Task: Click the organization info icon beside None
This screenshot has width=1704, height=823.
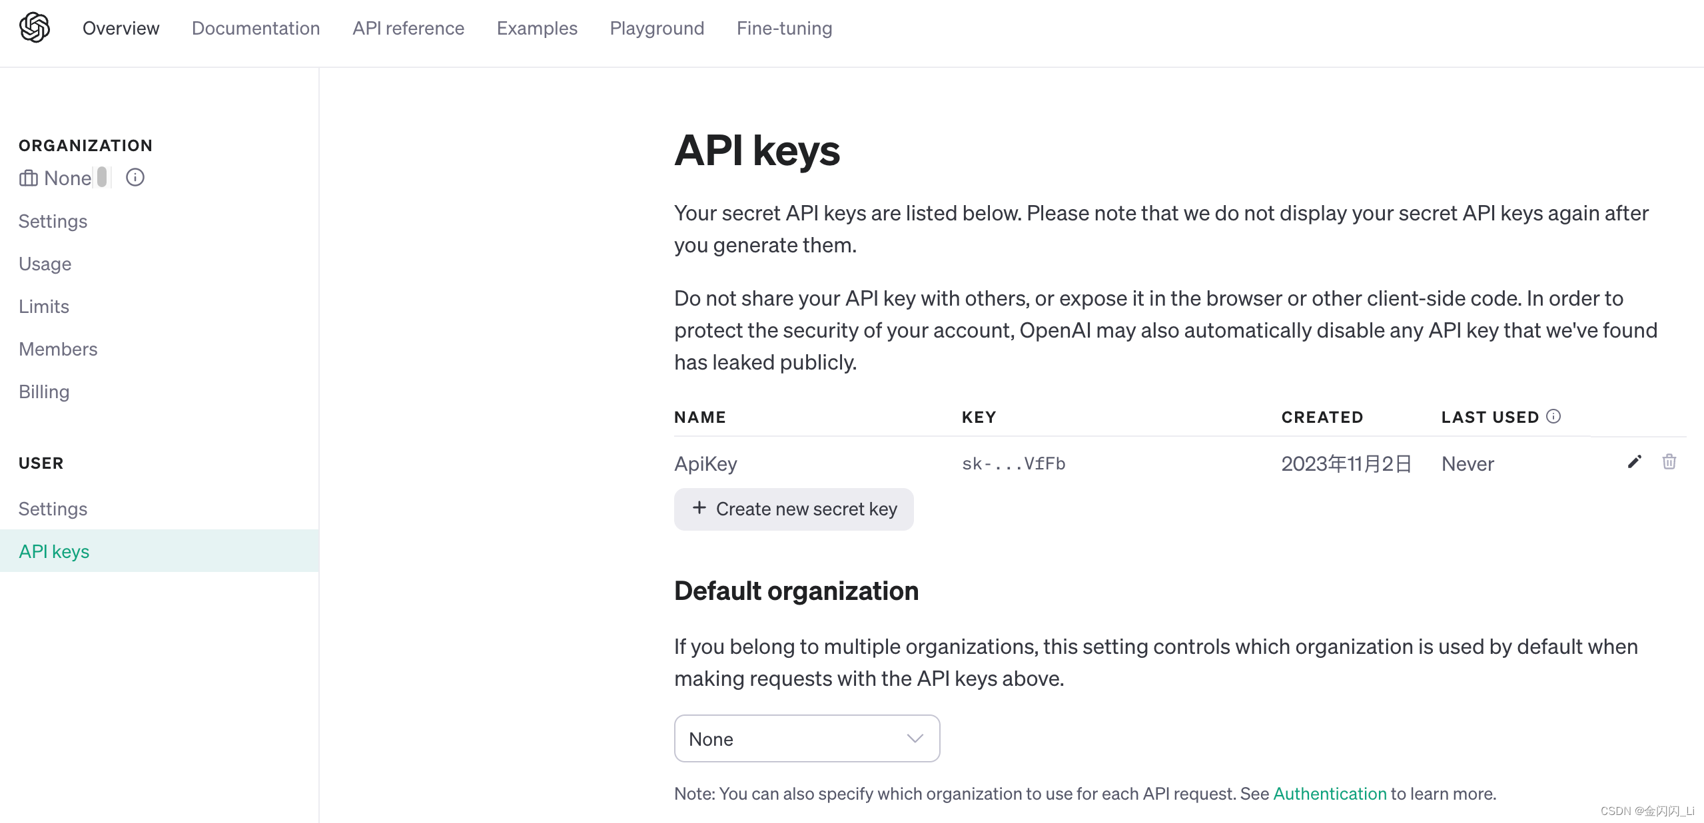Action: [x=135, y=178]
